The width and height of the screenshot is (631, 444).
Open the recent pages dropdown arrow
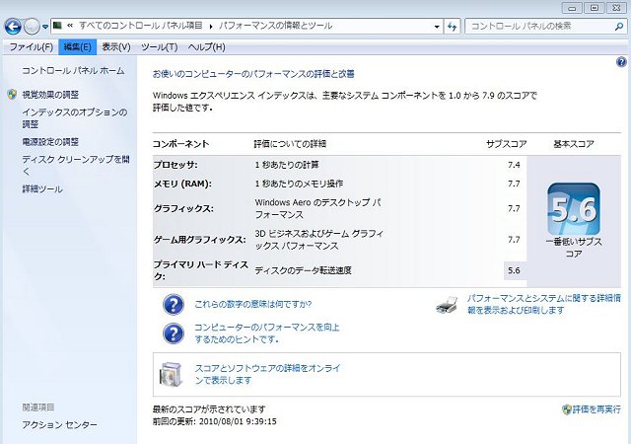[x=45, y=27]
